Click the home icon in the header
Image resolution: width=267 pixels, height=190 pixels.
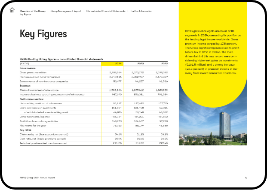coord(12,12)
